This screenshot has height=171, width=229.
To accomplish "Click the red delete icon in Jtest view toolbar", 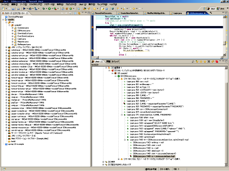I will click(x=217, y=61).
